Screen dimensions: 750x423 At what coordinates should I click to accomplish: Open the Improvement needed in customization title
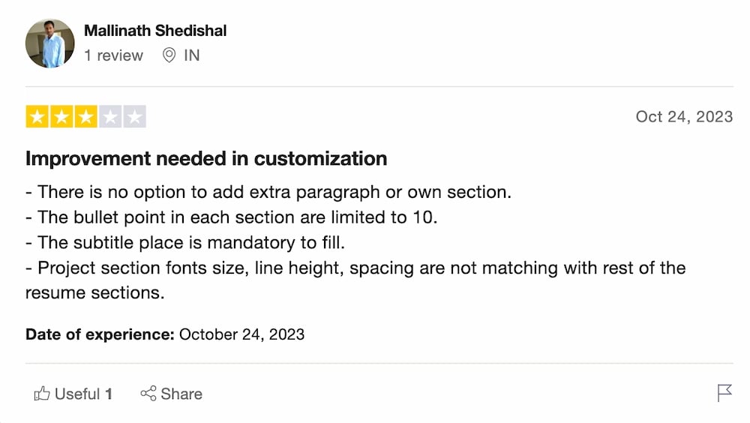pos(206,159)
